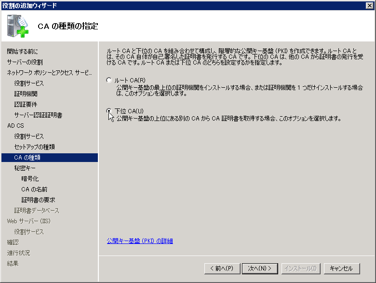Click the 下位 CA description text
Viewport: 376px width, 283px height.
click(x=228, y=119)
